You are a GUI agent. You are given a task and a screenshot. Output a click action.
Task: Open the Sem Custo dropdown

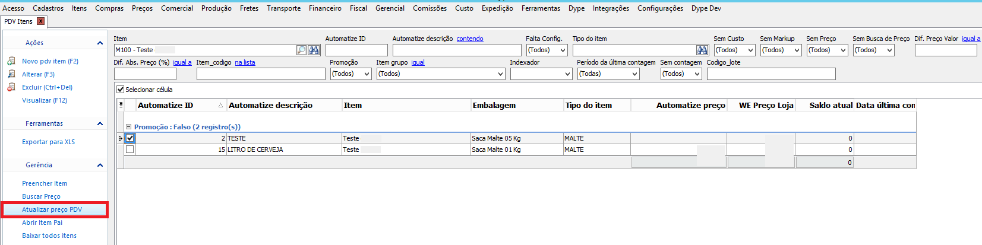click(750, 50)
